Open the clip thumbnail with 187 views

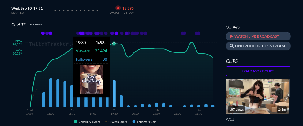(x=257, y=96)
